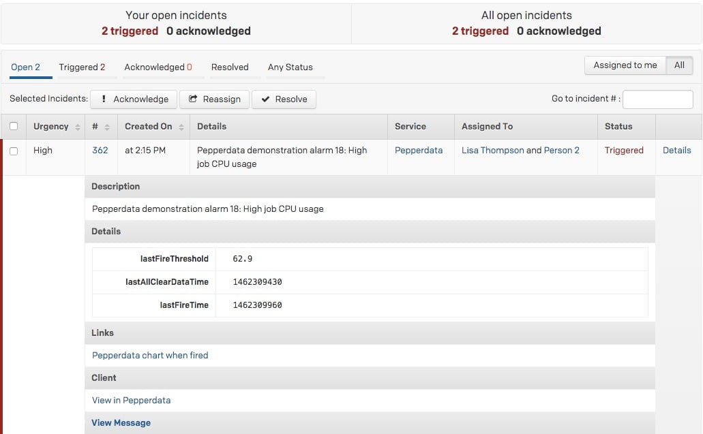Viewport: 703px width, 434px height.
Task: Open the Pepperdata service link
Action: (418, 151)
